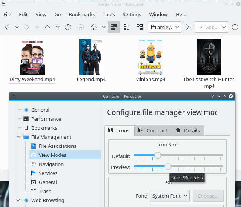Click the Legend.mp4 file name
The height and width of the screenshot is (207, 241).
click(x=91, y=80)
